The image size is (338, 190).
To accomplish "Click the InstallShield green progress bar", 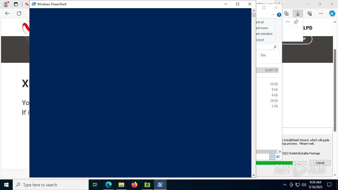I will point(274,163).
